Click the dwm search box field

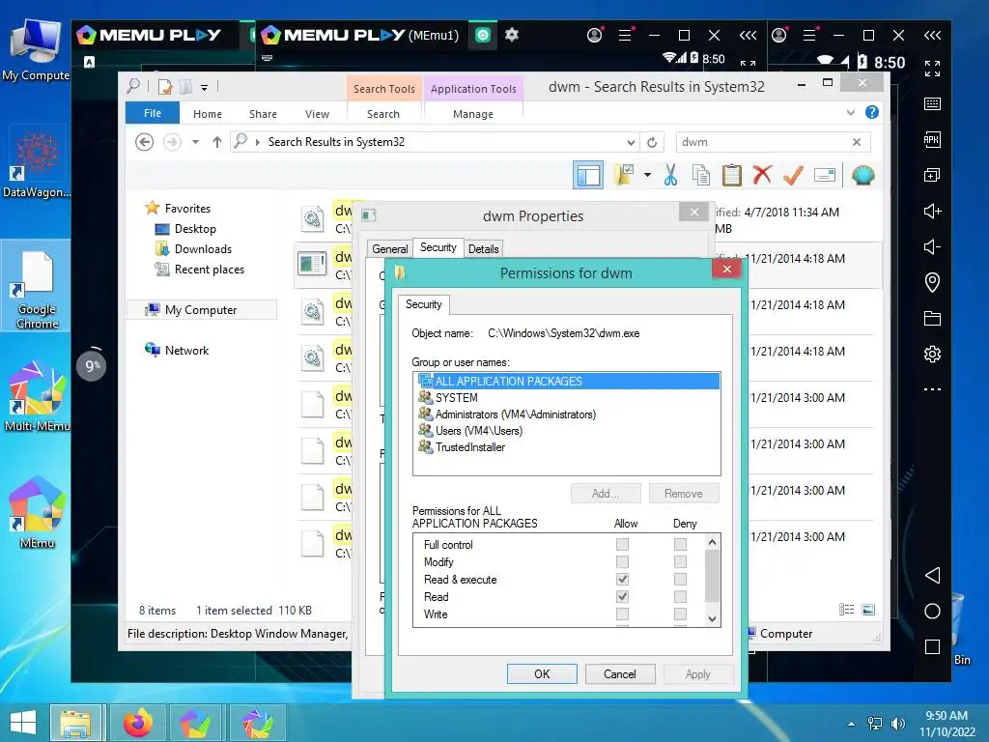[x=763, y=142]
